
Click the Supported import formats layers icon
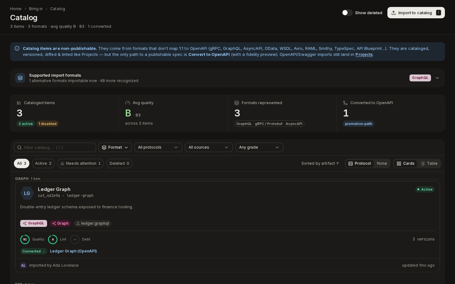pyautogui.click(x=20, y=78)
